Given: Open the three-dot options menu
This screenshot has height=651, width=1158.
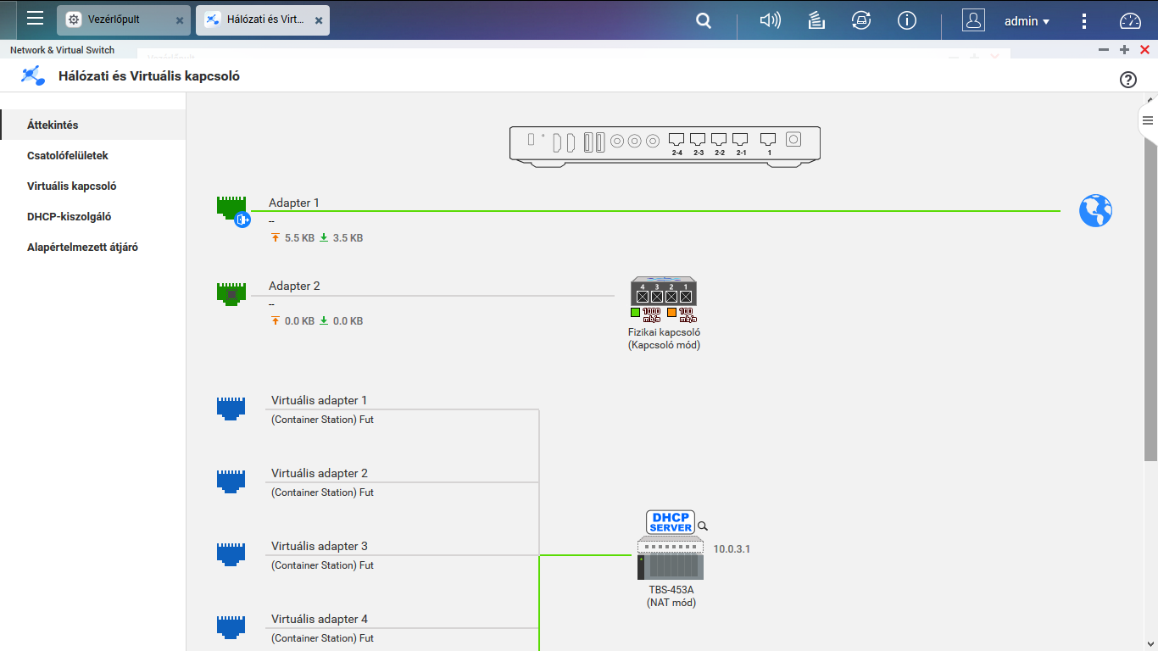Looking at the screenshot, I should coord(1084,20).
